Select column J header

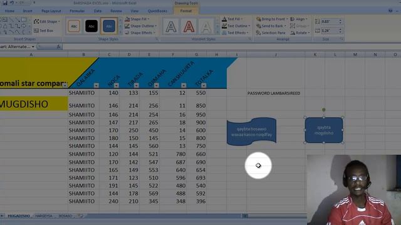point(276,54)
